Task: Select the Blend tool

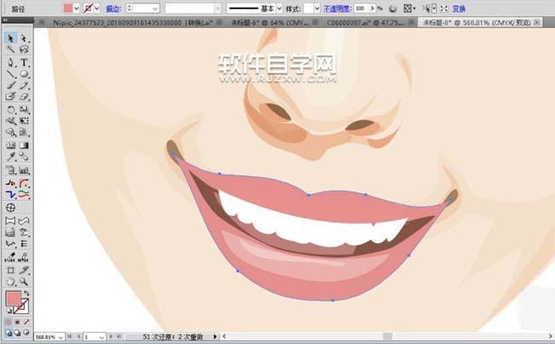Action: coord(24,156)
